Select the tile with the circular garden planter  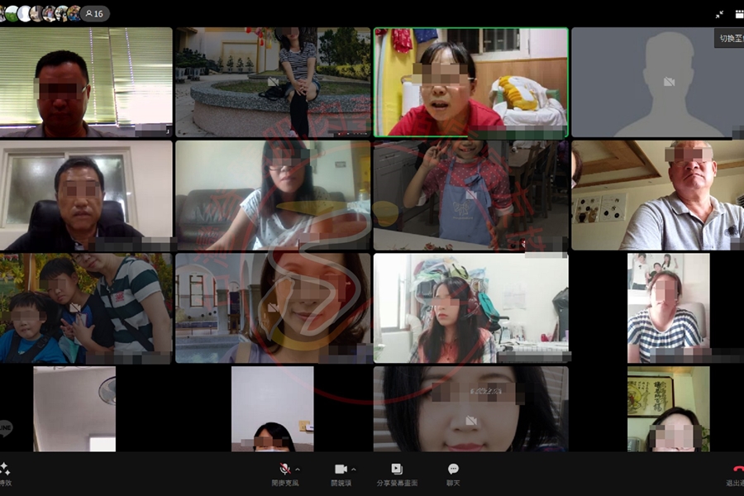[273, 83]
